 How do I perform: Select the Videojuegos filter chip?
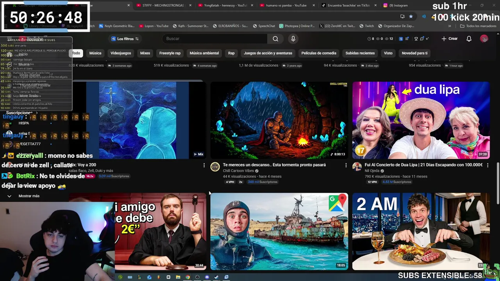[x=121, y=53]
